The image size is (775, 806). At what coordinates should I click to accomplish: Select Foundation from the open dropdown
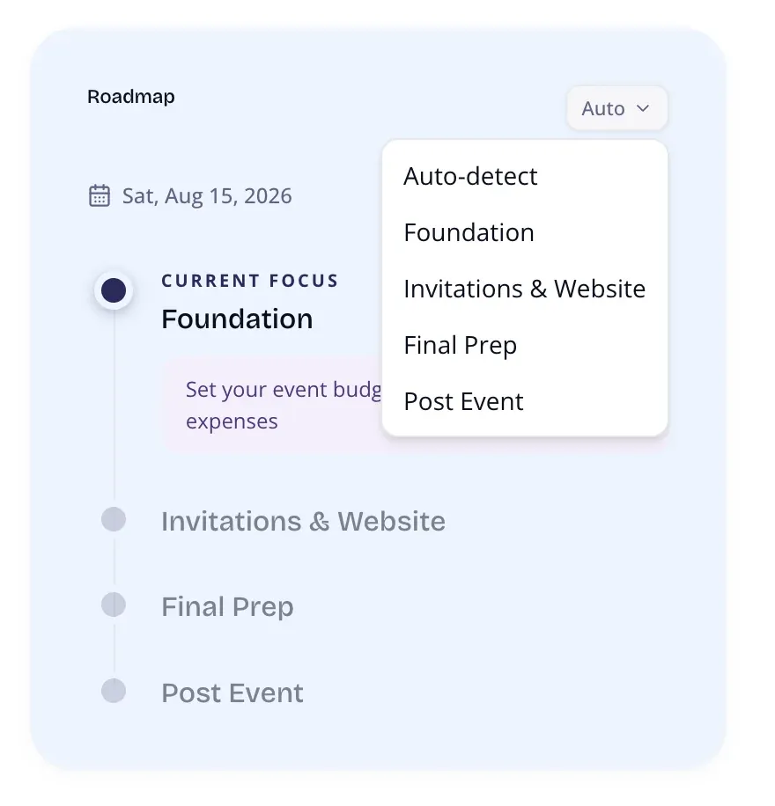tap(469, 232)
